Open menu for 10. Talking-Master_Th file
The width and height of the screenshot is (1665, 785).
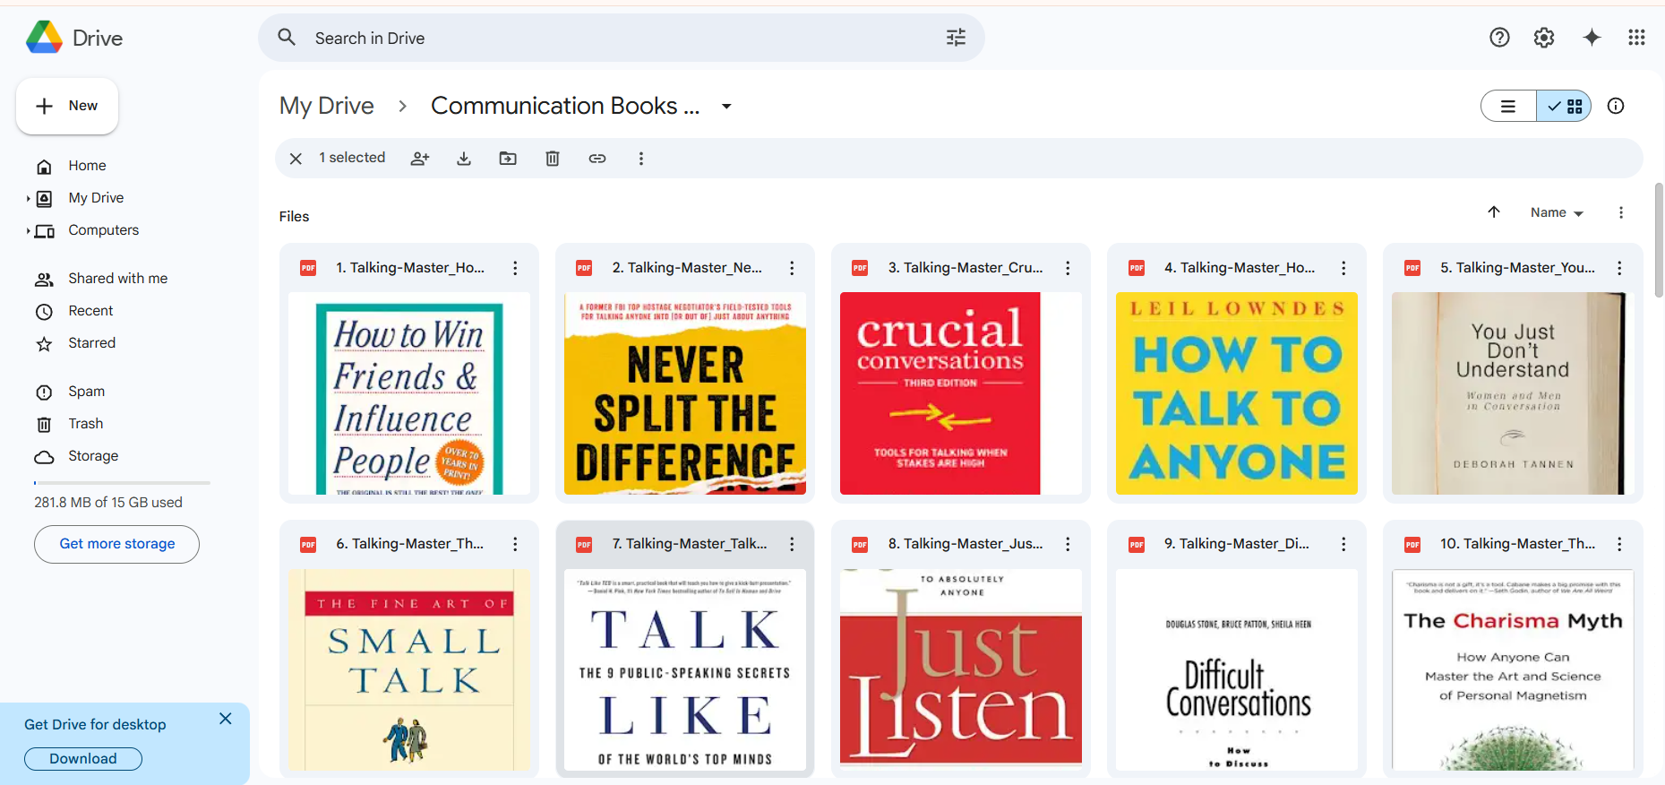tap(1619, 544)
